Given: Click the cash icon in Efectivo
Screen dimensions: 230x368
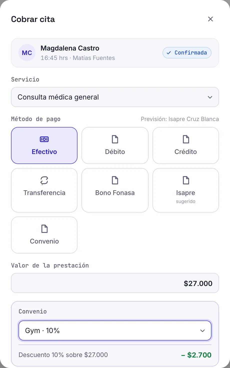Looking at the screenshot, I should click(x=44, y=139).
